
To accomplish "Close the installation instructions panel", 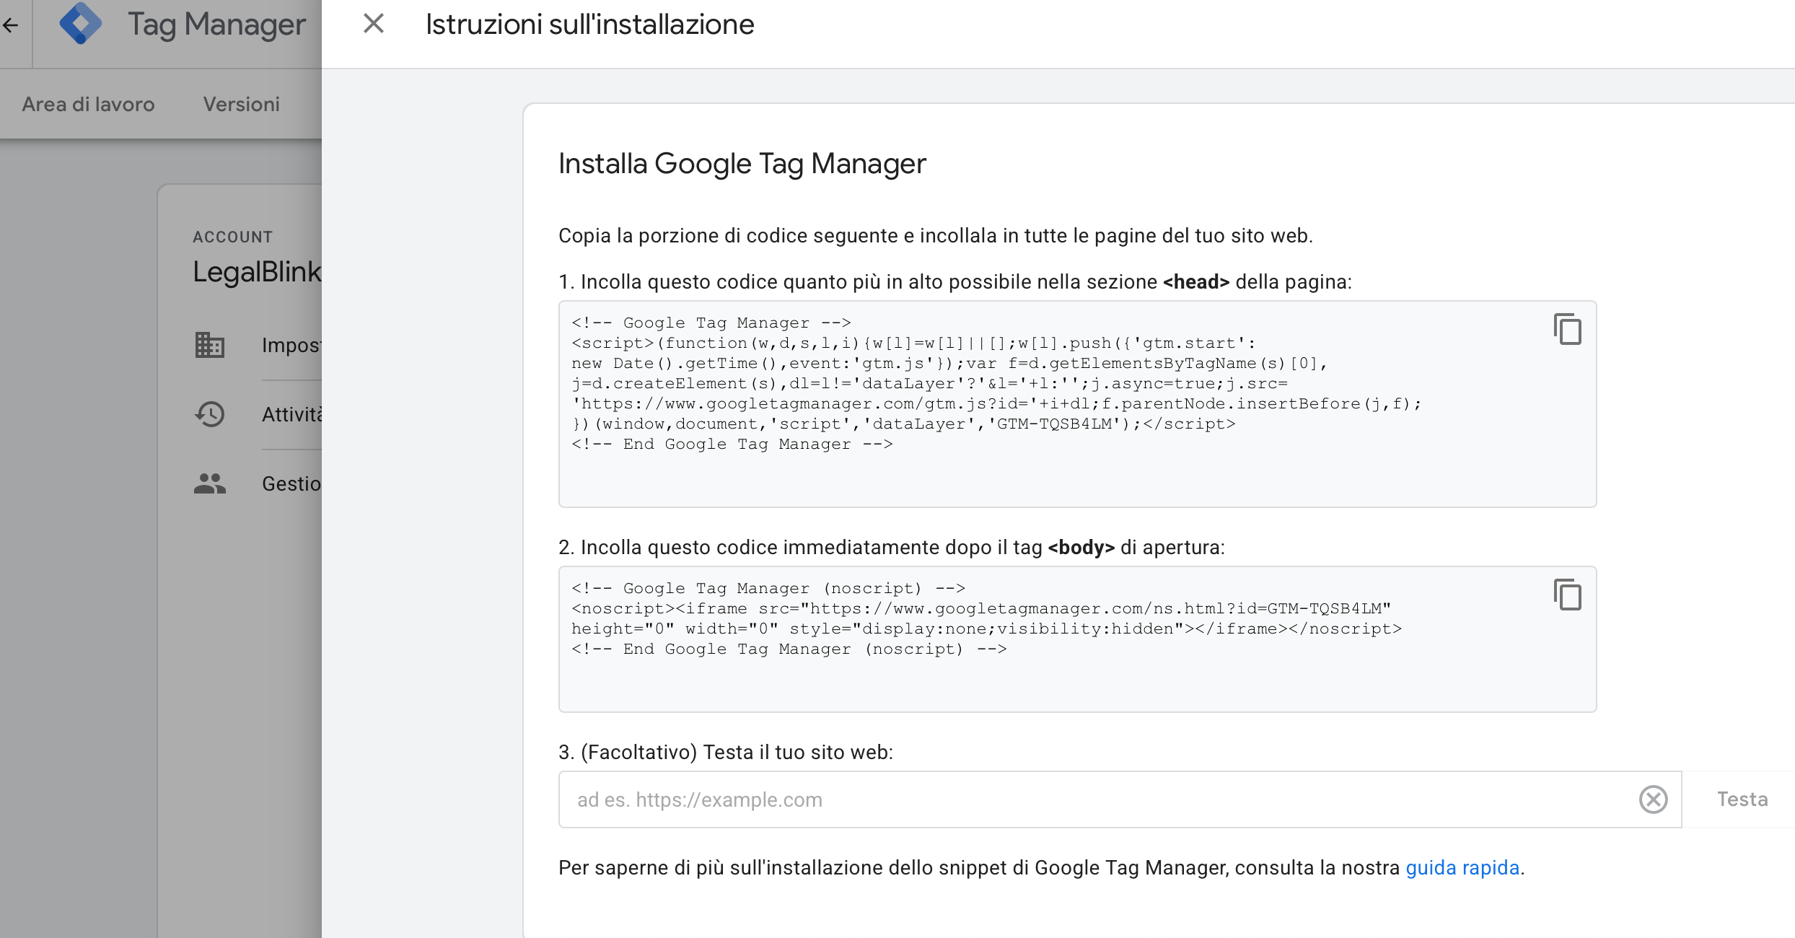I will pyautogui.click(x=374, y=24).
